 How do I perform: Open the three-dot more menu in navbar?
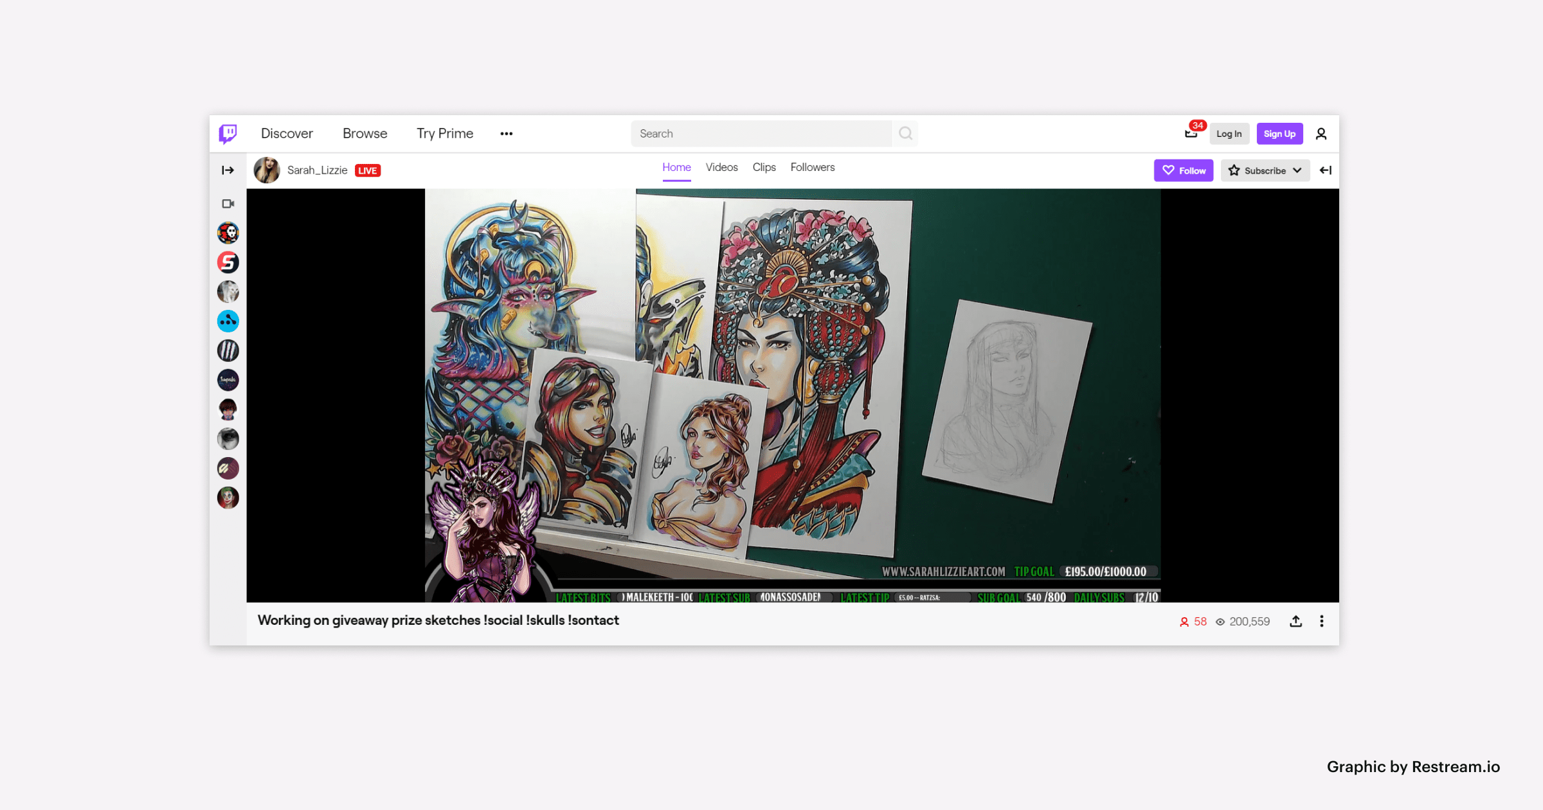[506, 134]
